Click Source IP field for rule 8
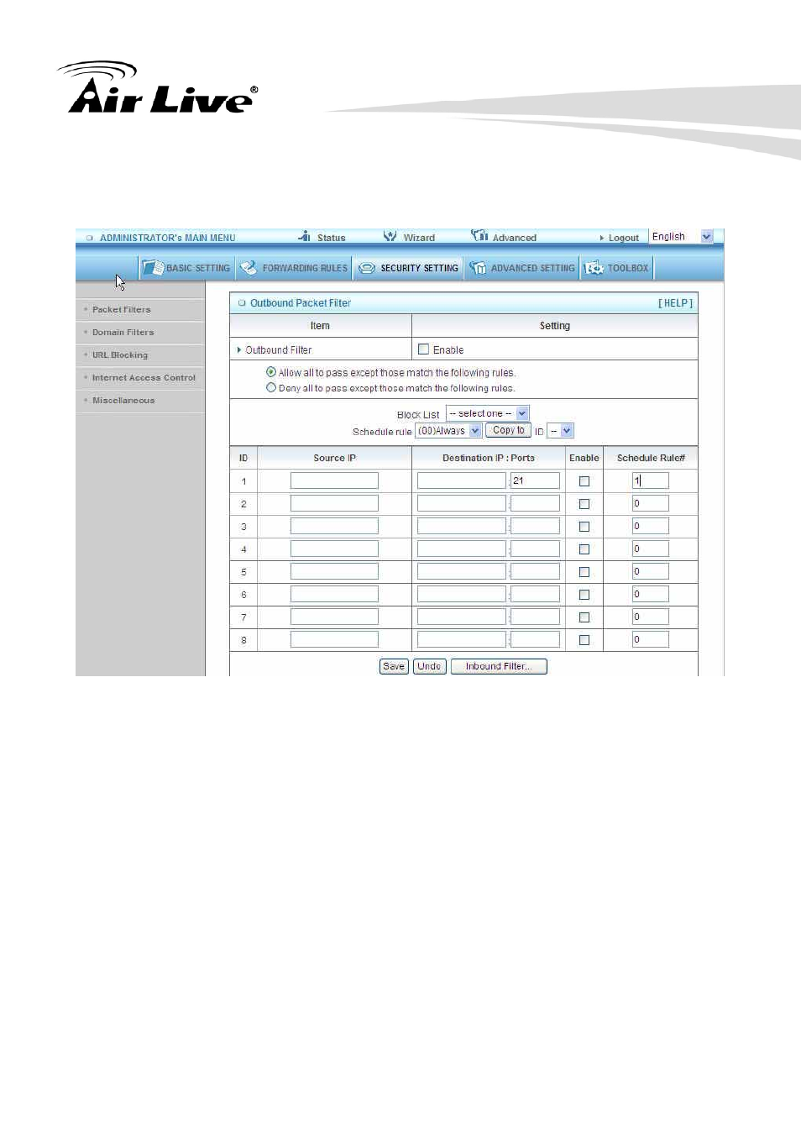 (x=334, y=639)
